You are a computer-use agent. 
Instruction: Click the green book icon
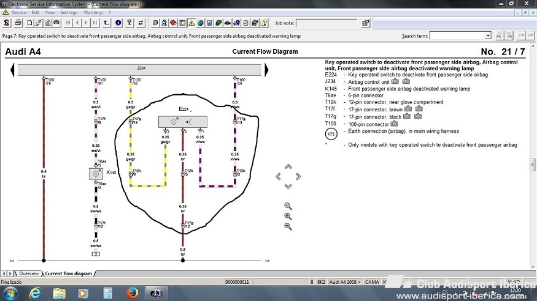point(218,23)
